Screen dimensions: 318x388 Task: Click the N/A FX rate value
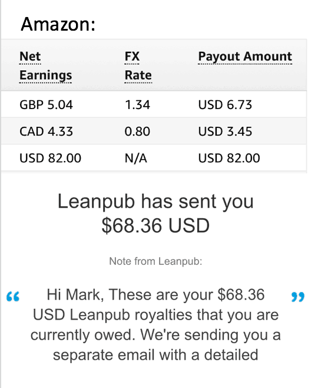point(136,158)
